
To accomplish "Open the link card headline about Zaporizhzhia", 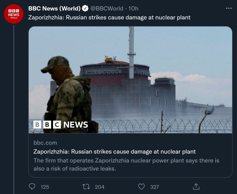I will [115, 152].
